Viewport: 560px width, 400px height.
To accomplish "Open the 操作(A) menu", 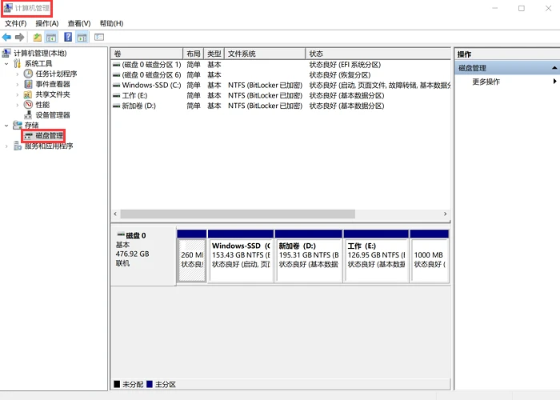I will coord(46,23).
